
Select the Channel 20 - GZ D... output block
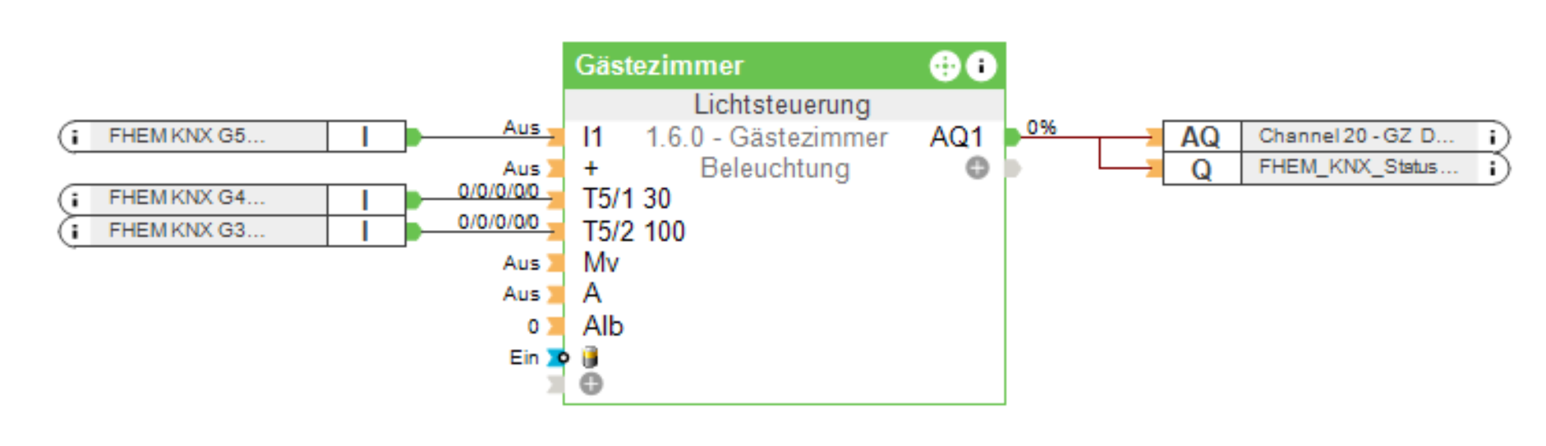[1355, 136]
